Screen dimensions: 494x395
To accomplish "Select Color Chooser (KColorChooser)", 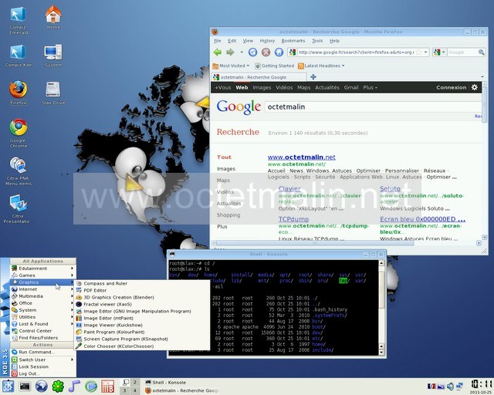I will pyautogui.click(x=142, y=346).
